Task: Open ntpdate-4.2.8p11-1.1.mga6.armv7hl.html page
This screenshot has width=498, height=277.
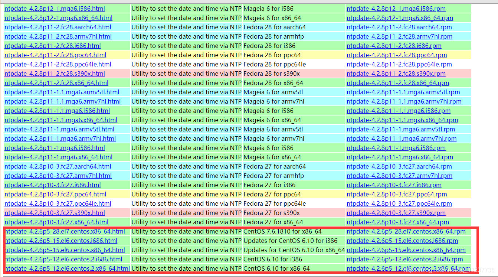Action: coord(63,101)
